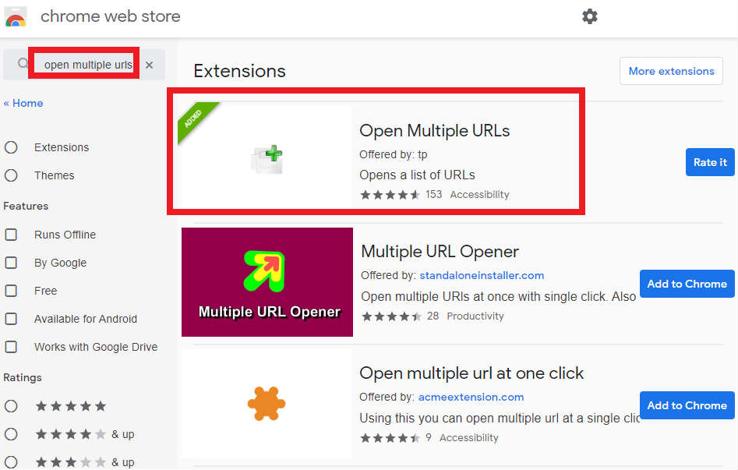Tick the Free checkbox
738x470 pixels.
point(11,291)
